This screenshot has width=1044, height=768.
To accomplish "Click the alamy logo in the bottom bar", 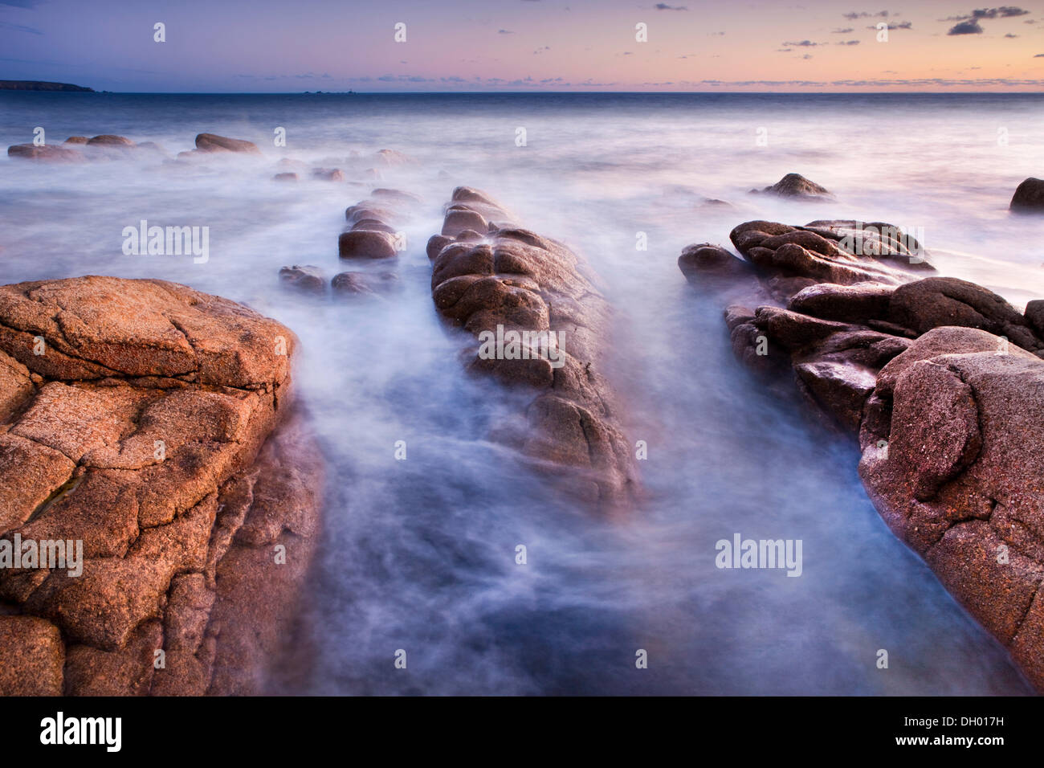I will 81,732.
